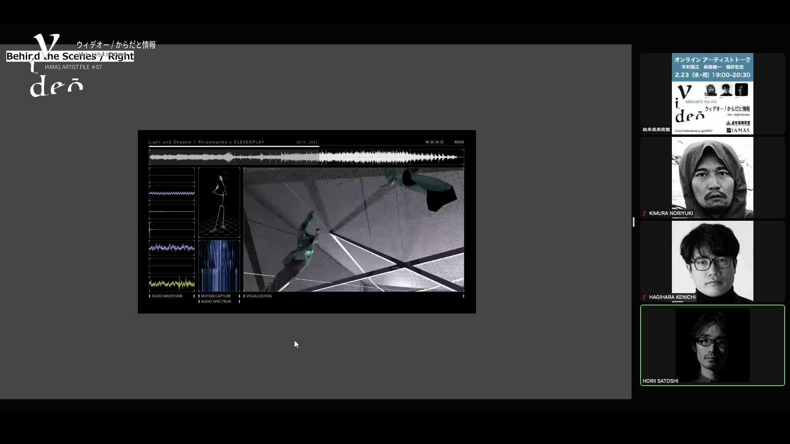Click the KIMURA NORIYUKI name label

[x=671, y=213]
